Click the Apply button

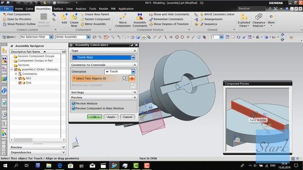(x=111, y=117)
